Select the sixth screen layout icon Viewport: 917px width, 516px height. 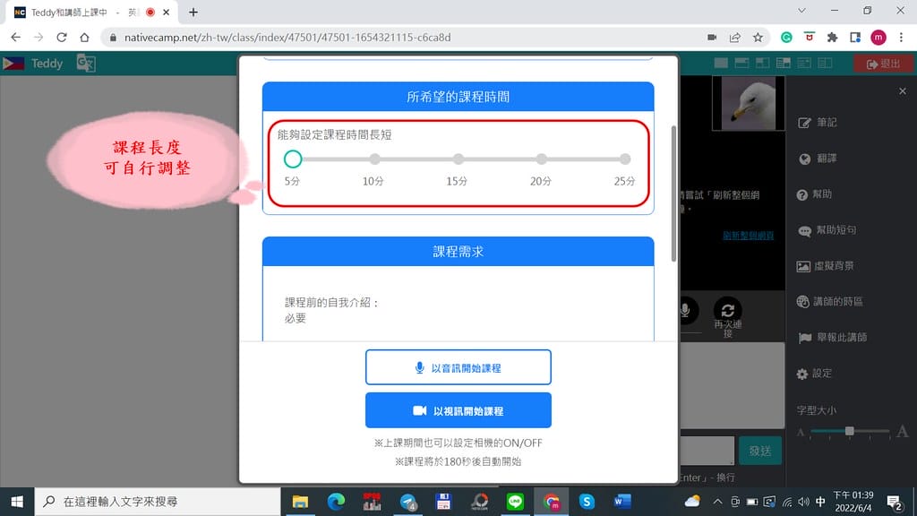click(825, 63)
